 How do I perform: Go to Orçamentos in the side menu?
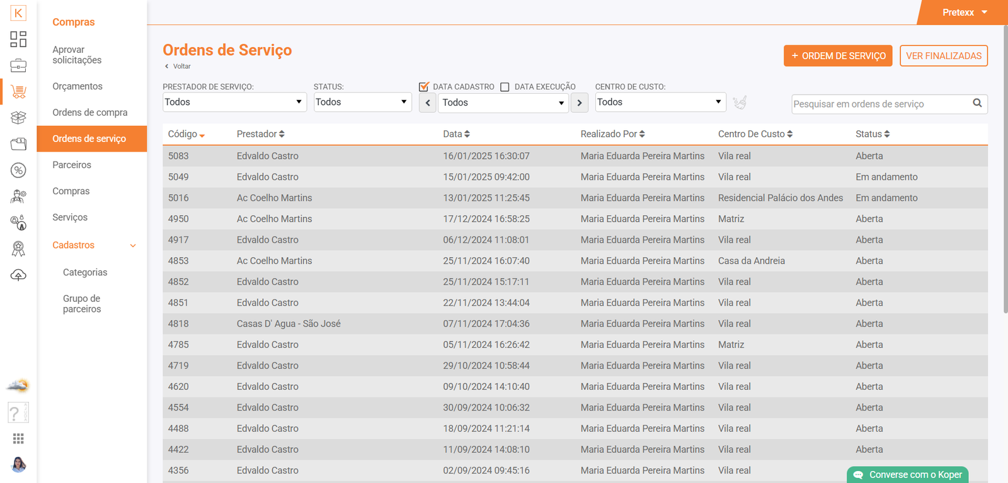[x=77, y=86]
